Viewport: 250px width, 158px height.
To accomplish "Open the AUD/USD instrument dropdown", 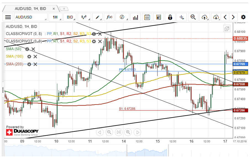I will click(x=31, y=17).
